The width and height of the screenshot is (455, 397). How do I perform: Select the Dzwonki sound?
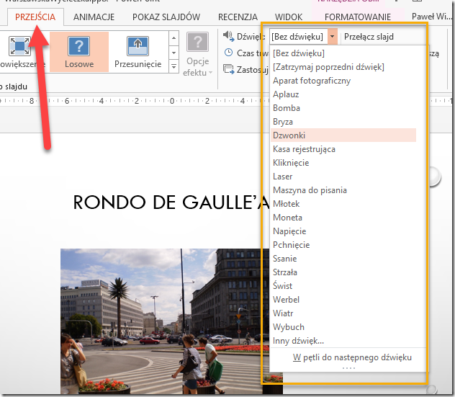click(x=343, y=135)
